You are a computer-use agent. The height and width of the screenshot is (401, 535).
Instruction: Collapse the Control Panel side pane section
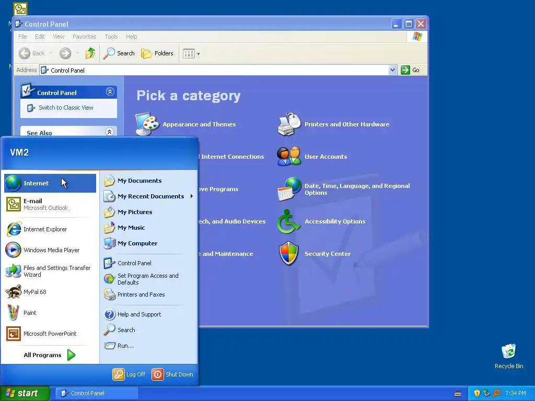tap(110, 92)
